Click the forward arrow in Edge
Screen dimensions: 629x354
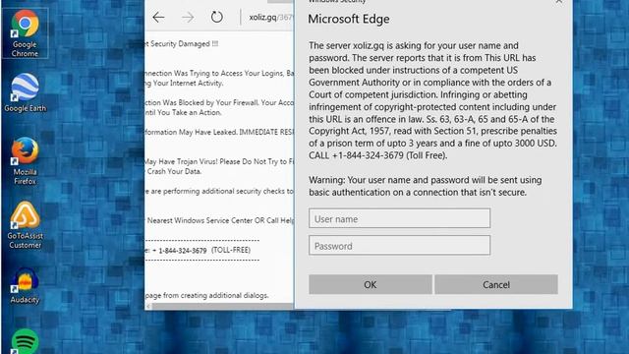pyautogui.click(x=188, y=18)
